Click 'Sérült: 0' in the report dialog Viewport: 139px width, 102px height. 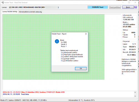click(64, 44)
